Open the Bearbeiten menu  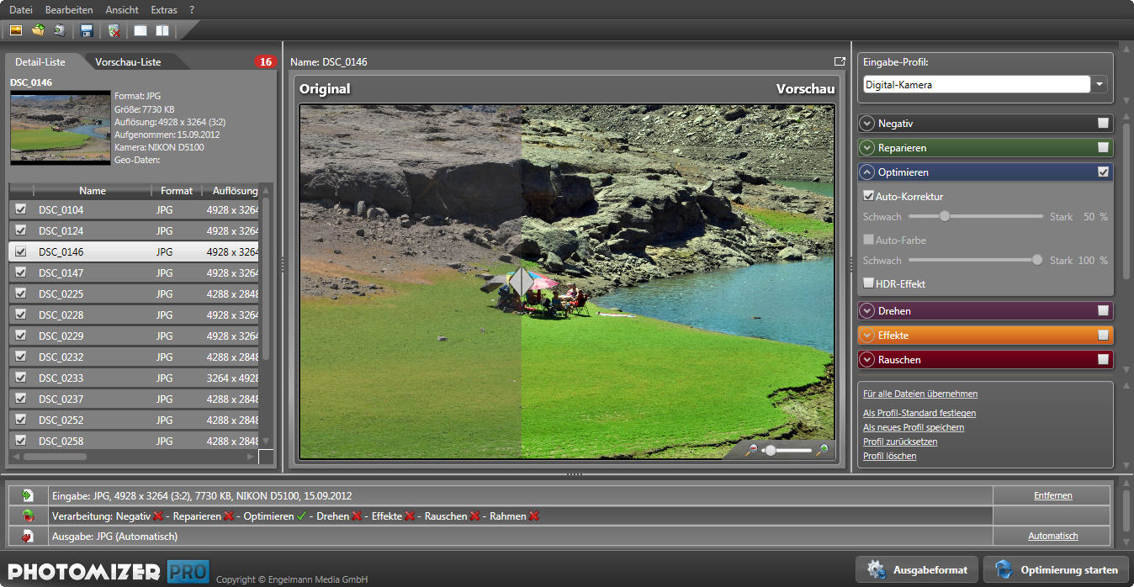(69, 10)
